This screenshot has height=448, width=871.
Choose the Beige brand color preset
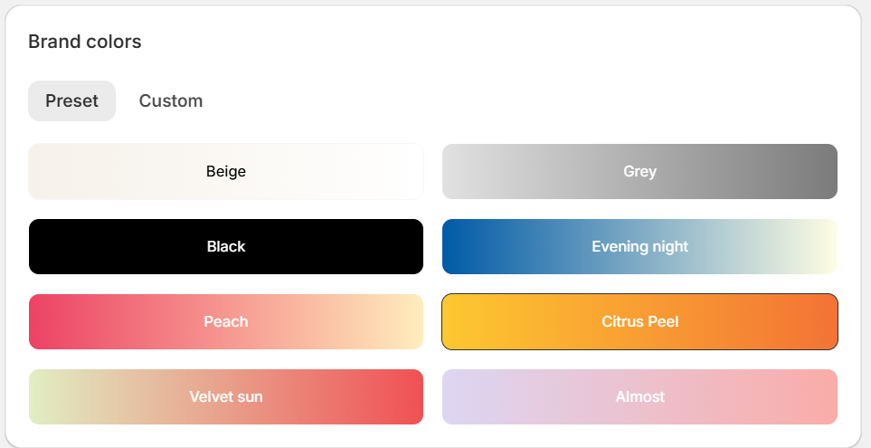226,171
